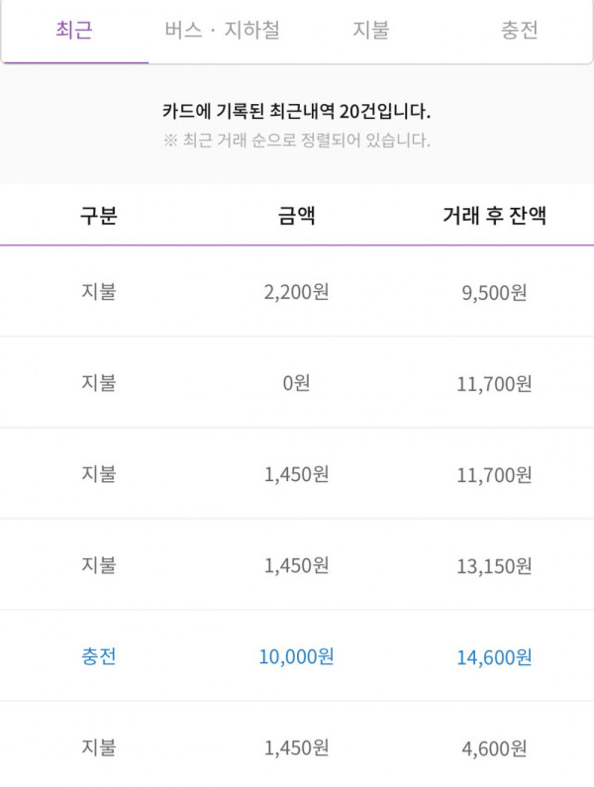Select the blue 충전 row label
594x787 pixels.
99,656
